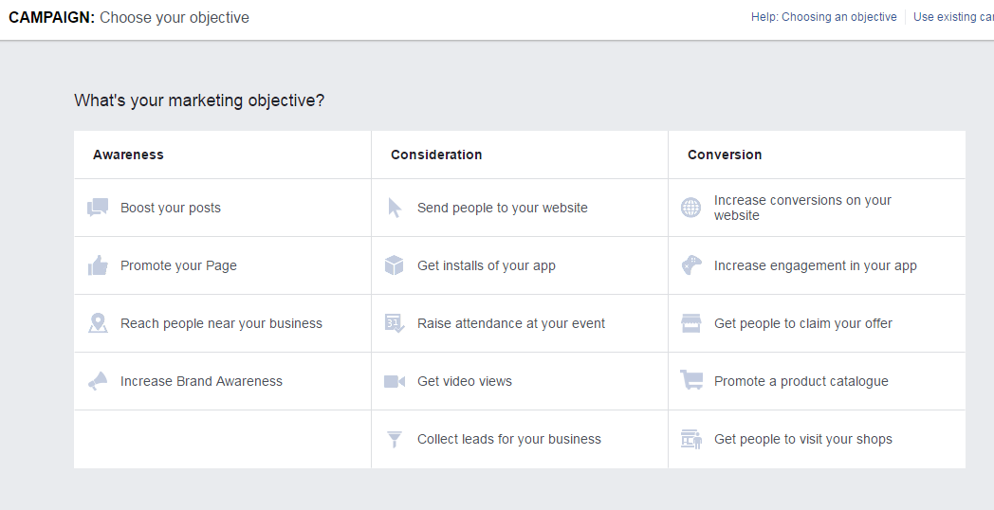Click the calendar event attendance icon
This screenshot has width=994, height=510.
coord(395,323)
